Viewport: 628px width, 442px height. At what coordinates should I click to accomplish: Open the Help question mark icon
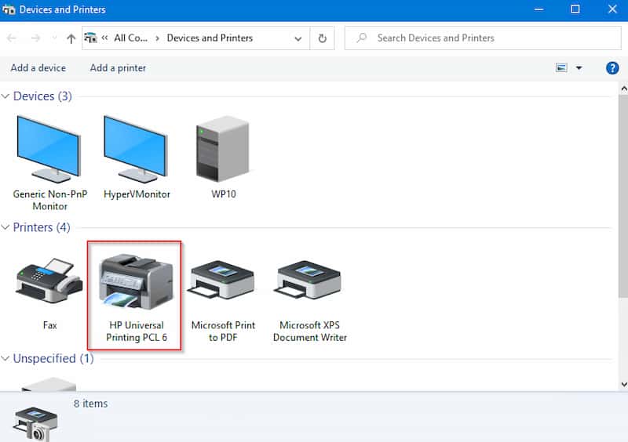tap(612, 68)
